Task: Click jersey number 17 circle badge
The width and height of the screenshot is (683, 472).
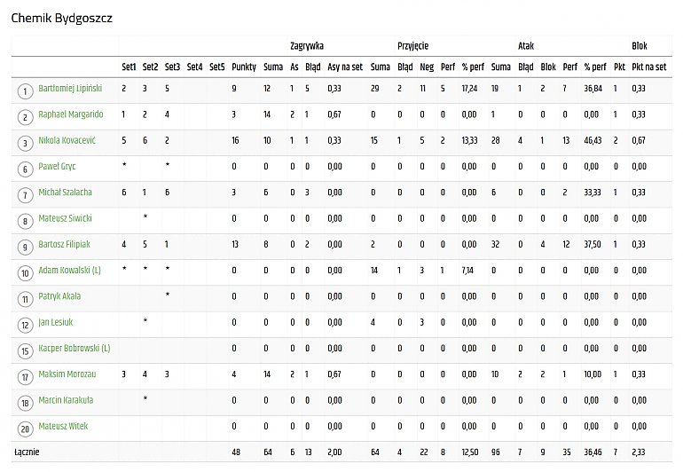Action: pyautogui.click(x=25, y=377)
